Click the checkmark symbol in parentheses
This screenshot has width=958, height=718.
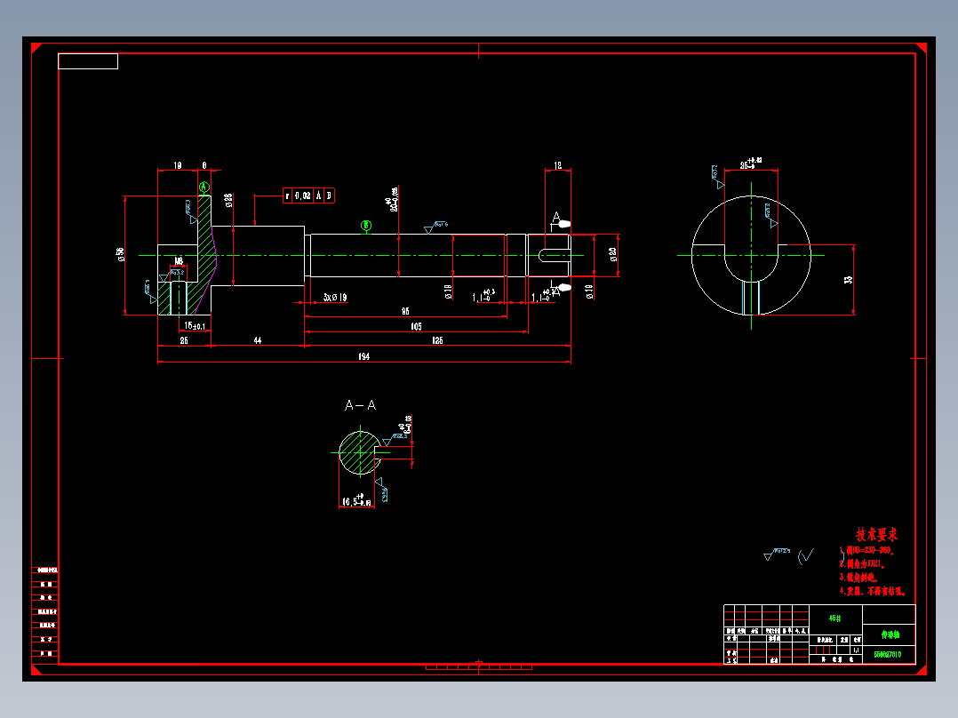(806, 555)
